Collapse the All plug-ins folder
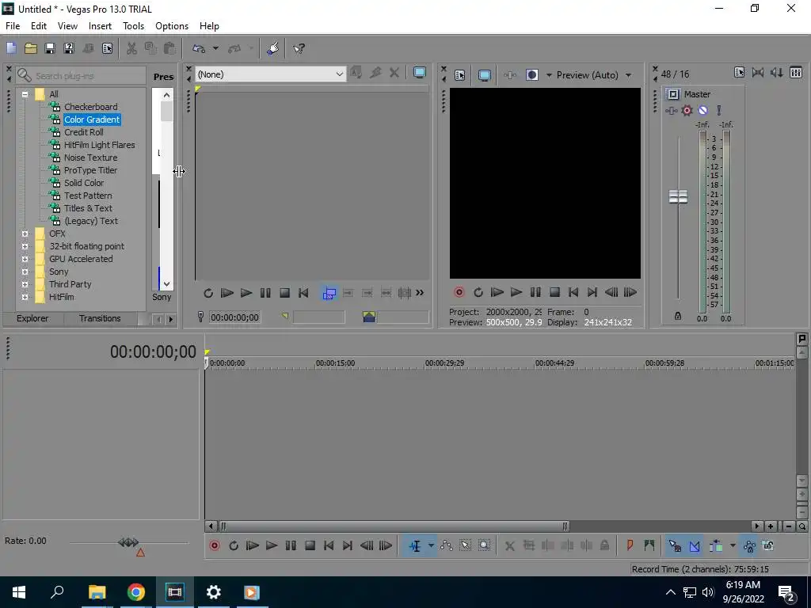The height and width of the screenshot is (608, 811). [x=25, y=94]
